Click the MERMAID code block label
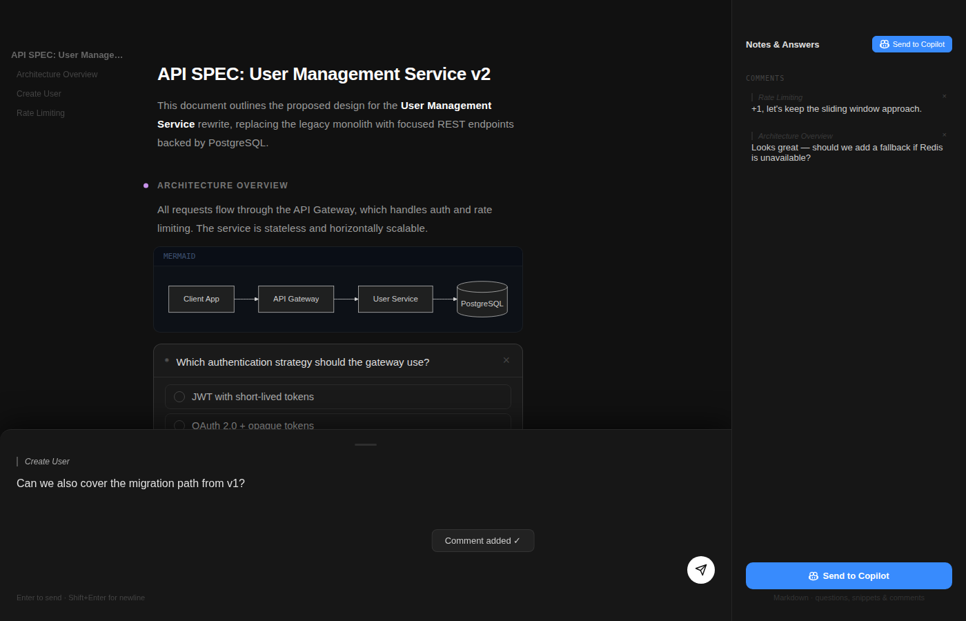 (179, 256)
